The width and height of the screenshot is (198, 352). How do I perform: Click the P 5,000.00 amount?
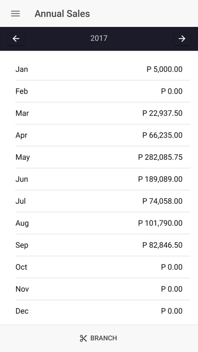click(165, 69)
